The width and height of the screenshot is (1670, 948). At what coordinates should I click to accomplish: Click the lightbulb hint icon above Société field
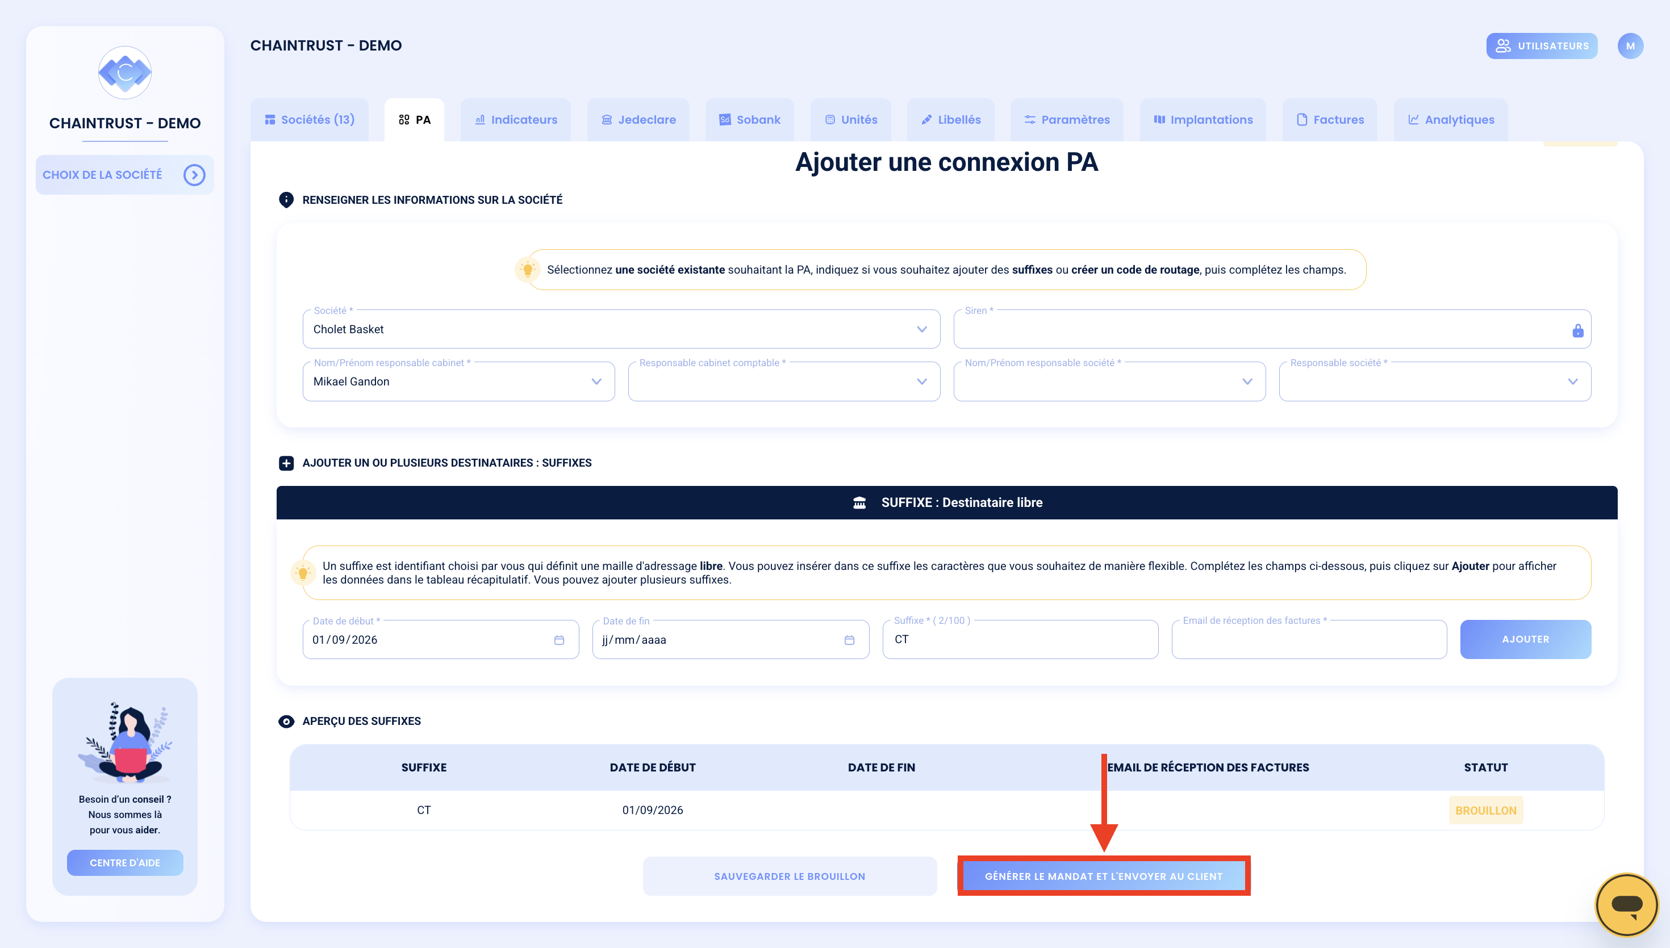[528, 270]
